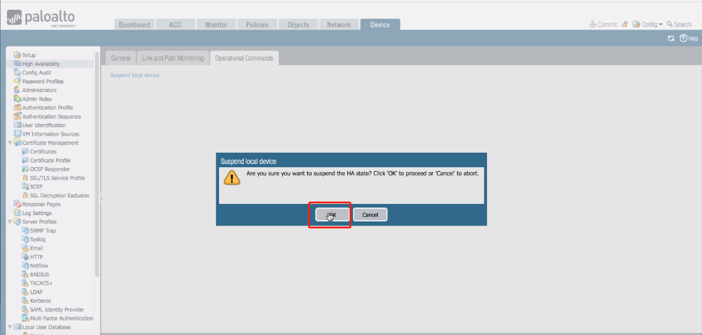Collapse the Certificate Management tree node

pyautogui.click(x=10, y=143)
